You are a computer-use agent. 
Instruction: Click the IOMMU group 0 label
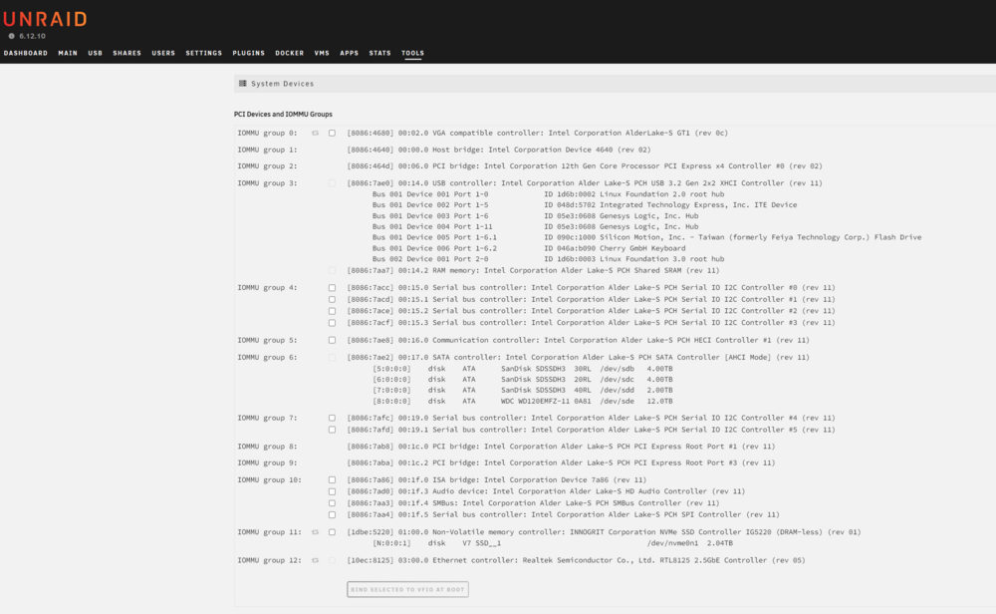point(267,133)
